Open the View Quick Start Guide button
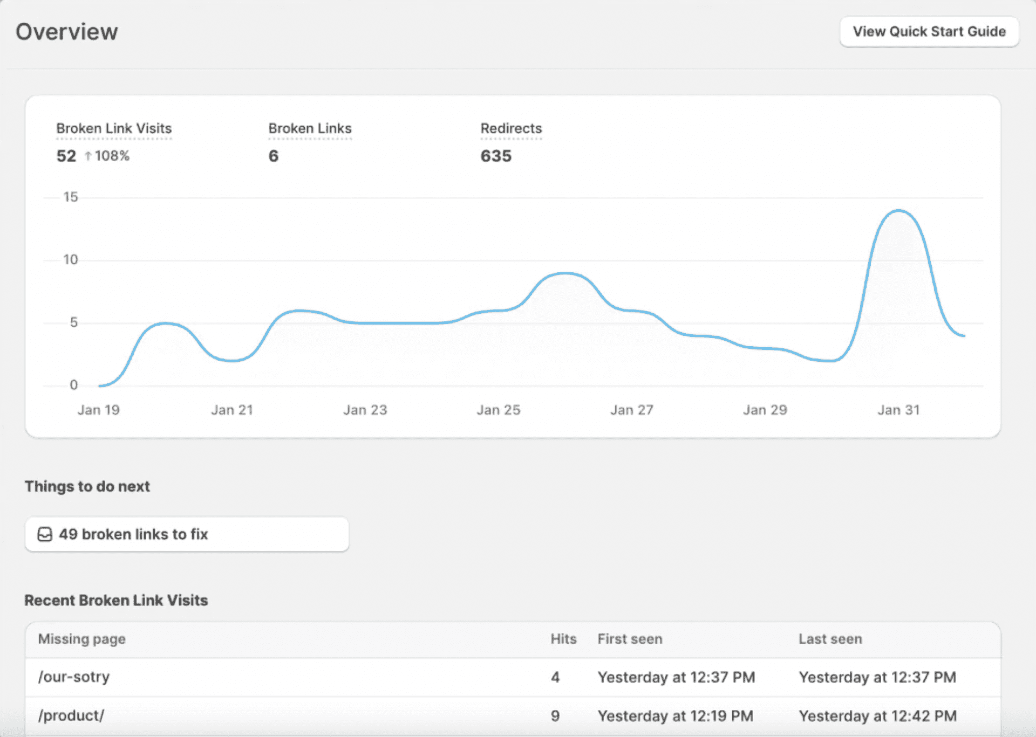 (929, 32)
